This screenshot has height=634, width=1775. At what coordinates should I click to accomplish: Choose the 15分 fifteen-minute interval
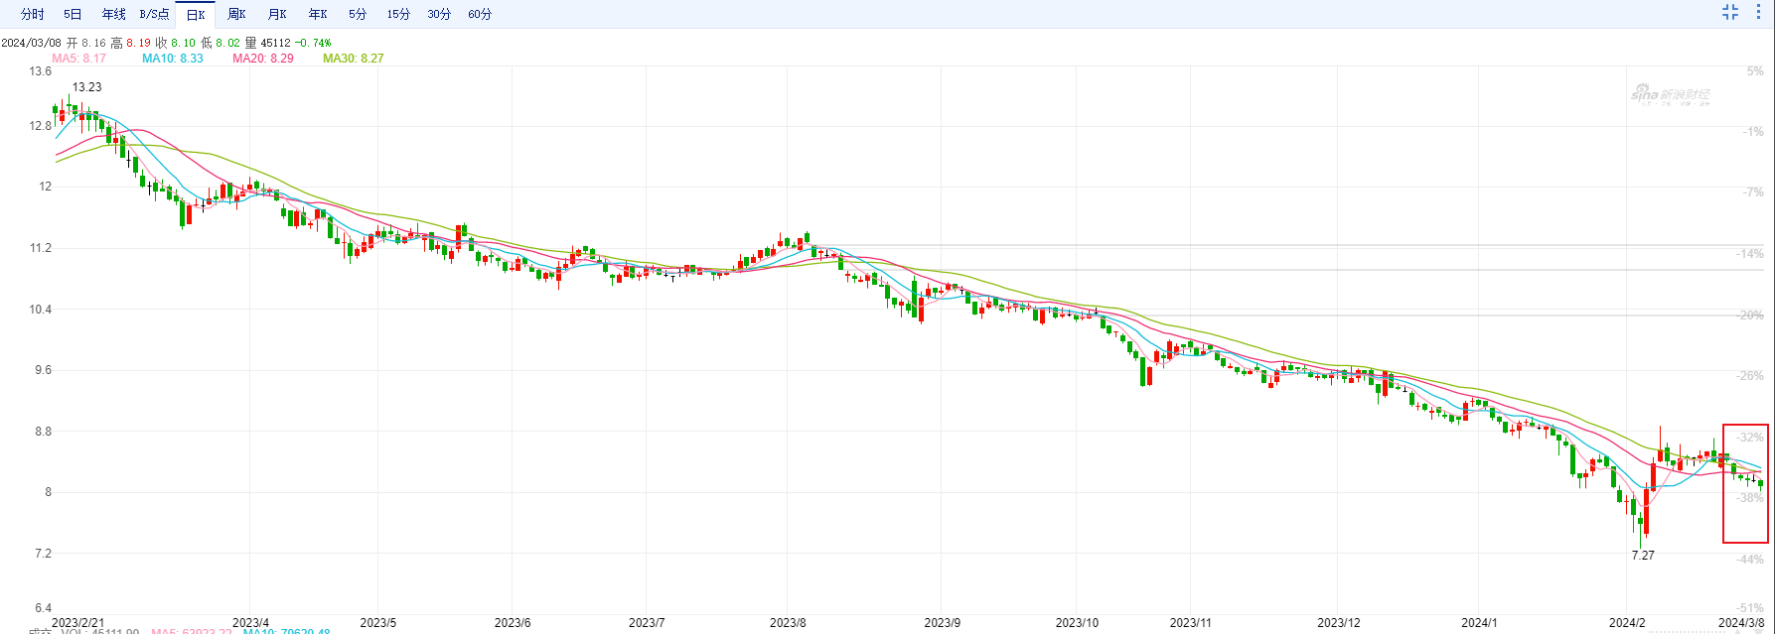point(398,14)
